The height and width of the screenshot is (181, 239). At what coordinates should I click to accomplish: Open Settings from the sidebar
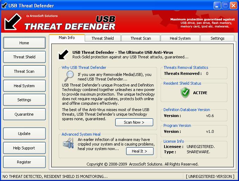(24, 100)
